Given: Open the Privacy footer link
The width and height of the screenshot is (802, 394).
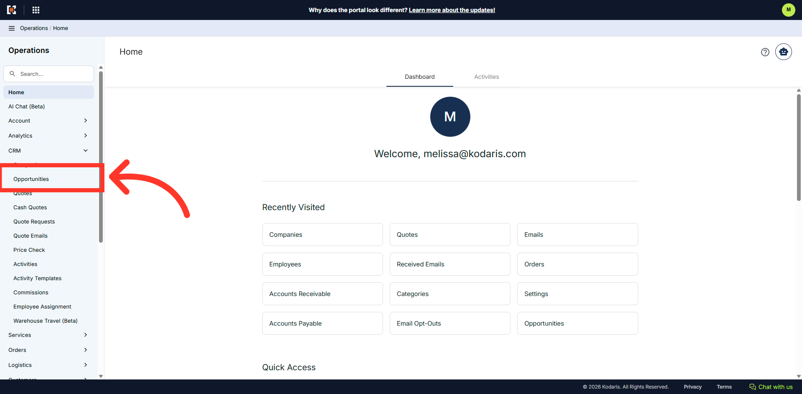Looking at the screenshot, I should coord(693,387).
